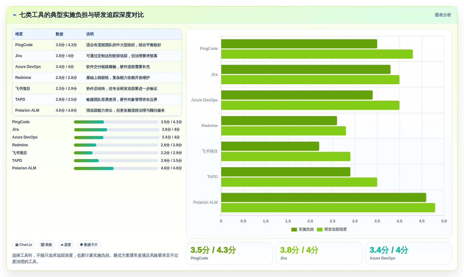
Task: Select the Jira table row name
Action: point(19,56)
